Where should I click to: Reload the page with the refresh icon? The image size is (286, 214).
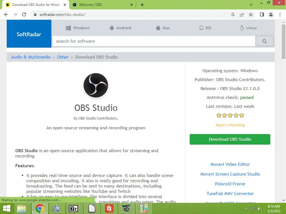tap(24, 14)
